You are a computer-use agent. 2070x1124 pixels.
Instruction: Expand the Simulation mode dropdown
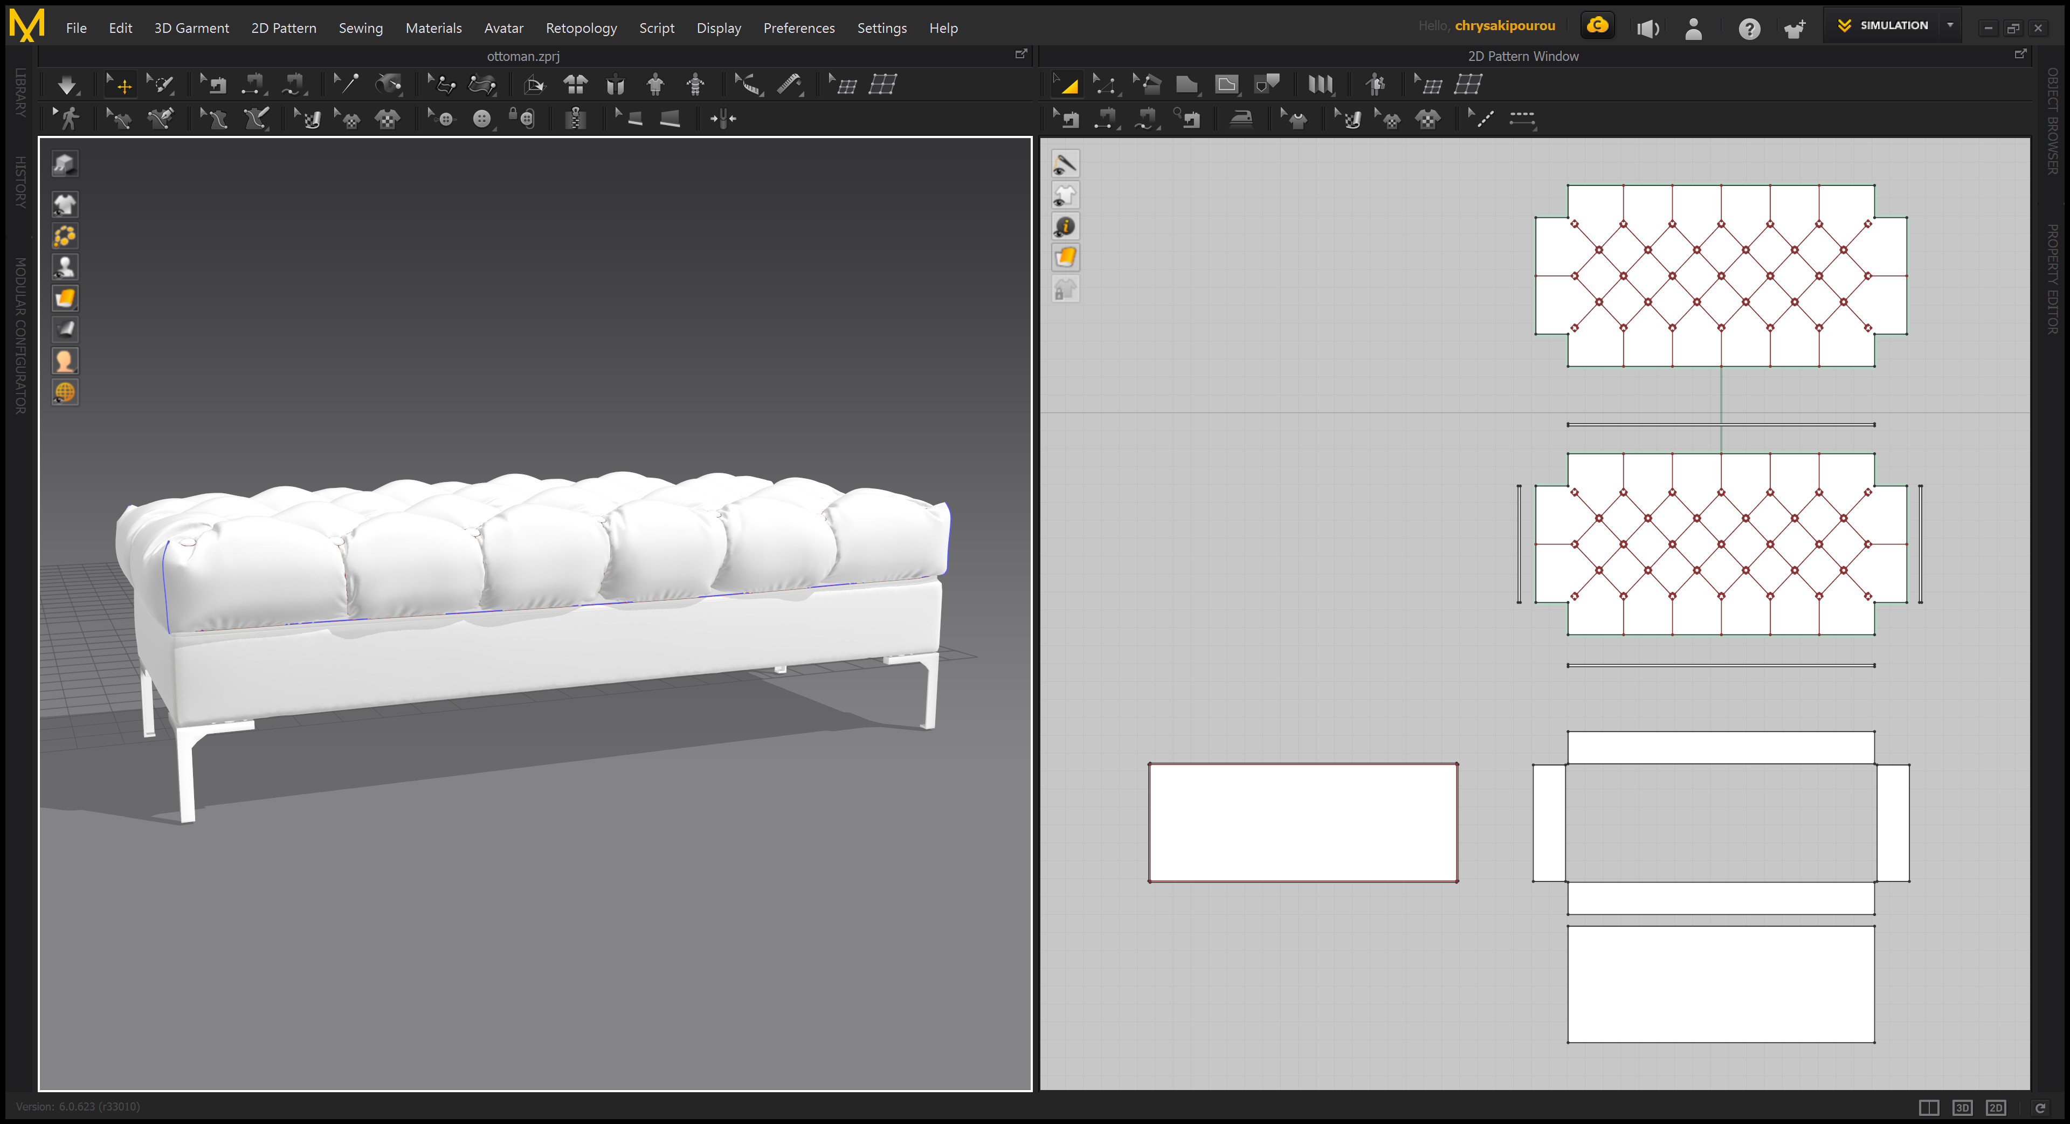coord(1950,25)
